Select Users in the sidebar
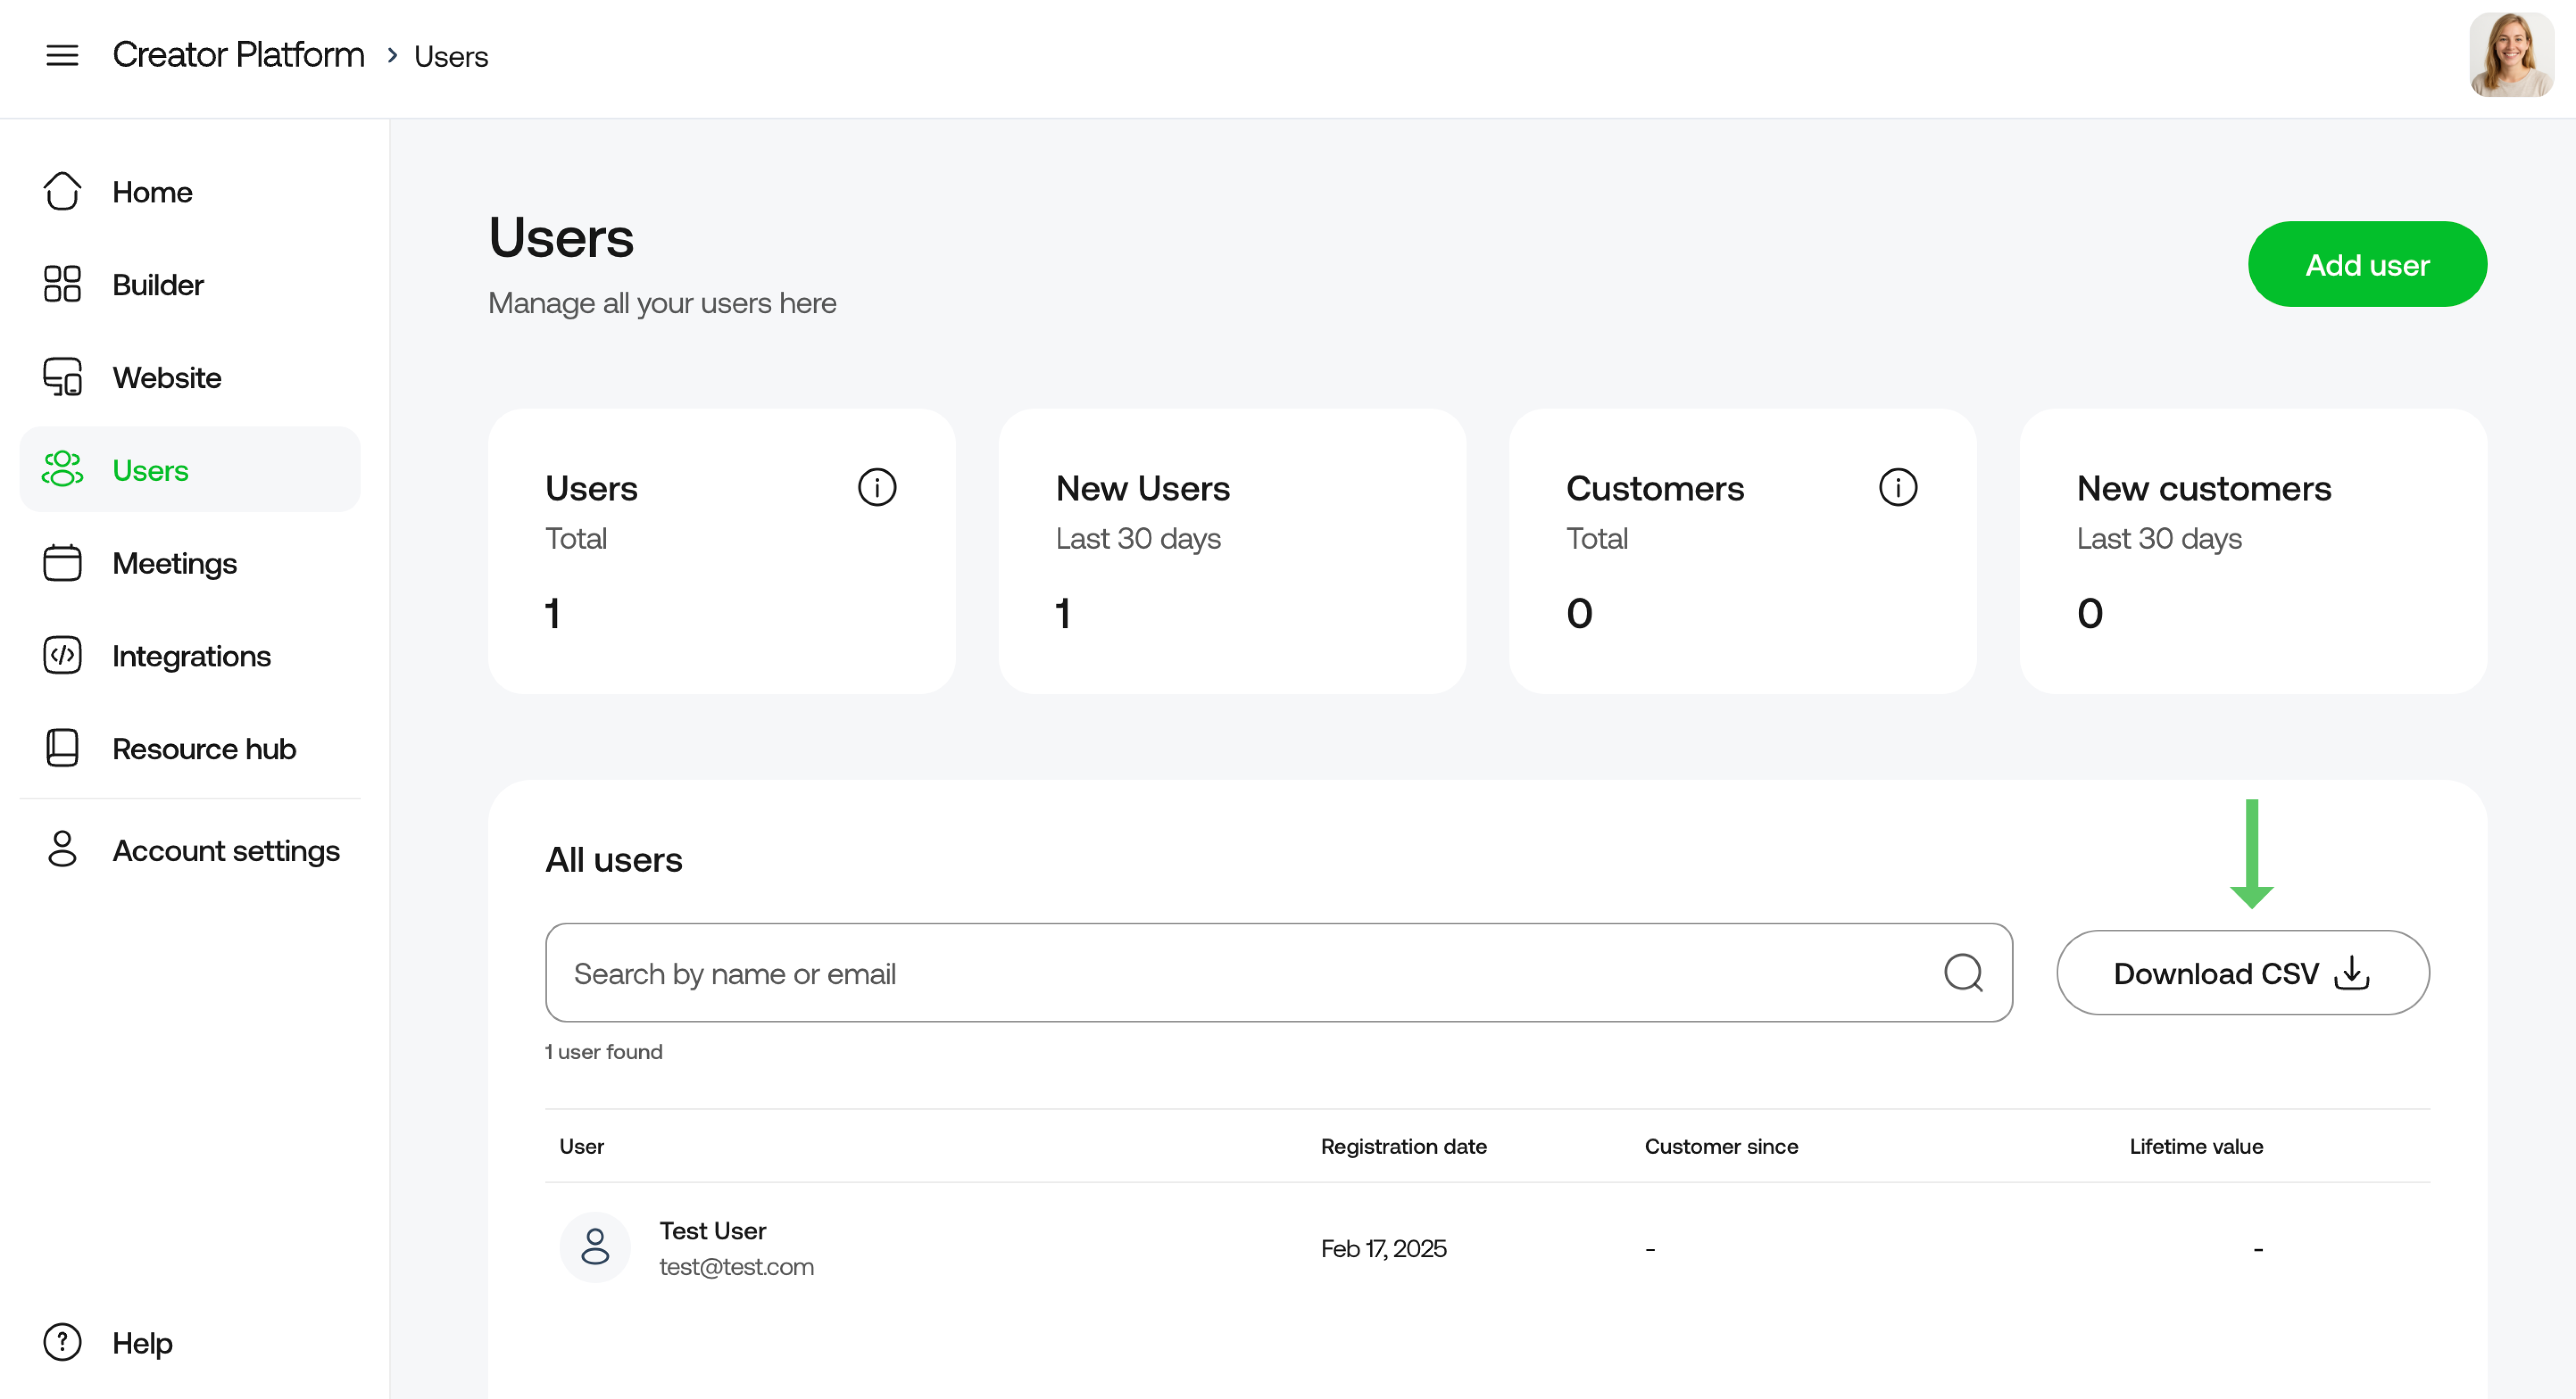Screen dimensions: 2576x1399 click(x=190, y=470)
